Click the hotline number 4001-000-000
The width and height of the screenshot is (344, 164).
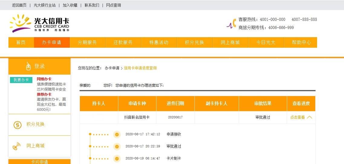point(273,20)
